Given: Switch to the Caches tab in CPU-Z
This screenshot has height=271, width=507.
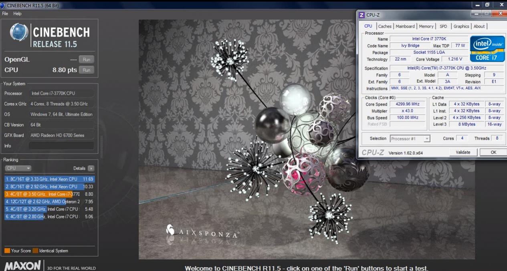Looking at the screenshot, I should 385,26.
